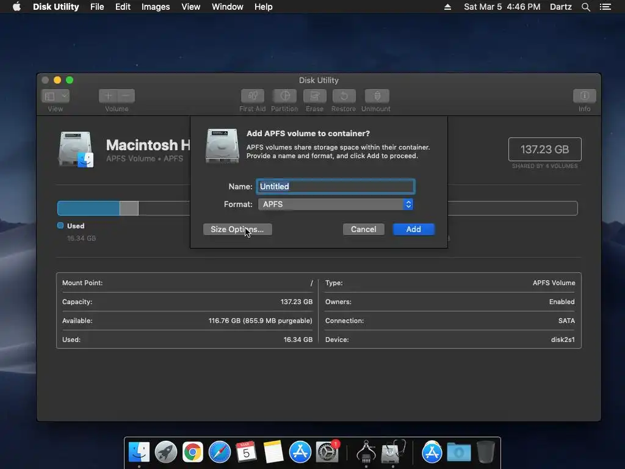Click the Device value disk2s1
625x469 pixels.
click(x=563, y=340)
